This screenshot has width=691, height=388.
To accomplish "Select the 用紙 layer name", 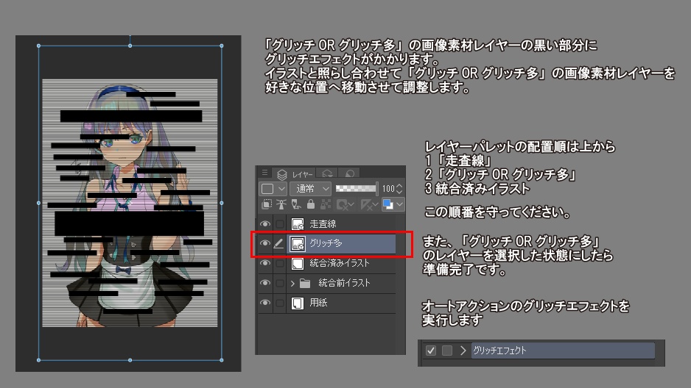I will click(x=318, y=302).
